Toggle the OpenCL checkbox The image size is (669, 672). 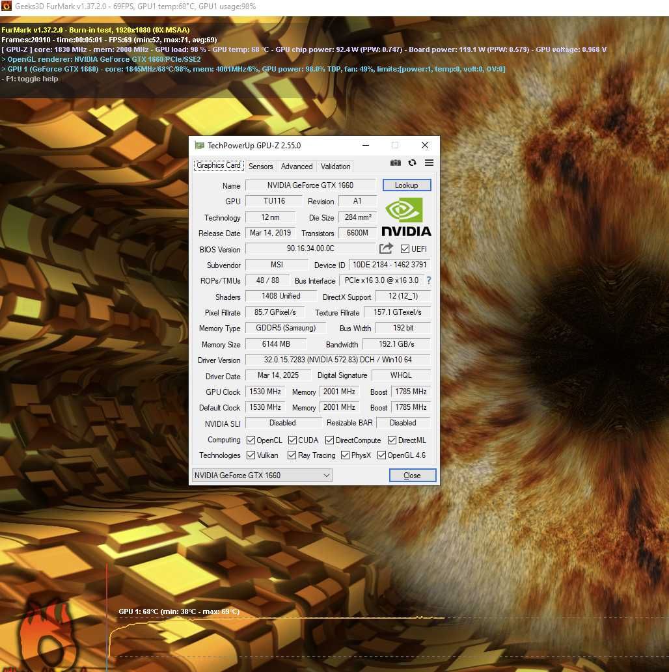tap(251, 440)
